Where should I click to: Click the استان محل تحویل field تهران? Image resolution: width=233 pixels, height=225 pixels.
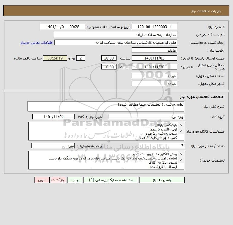[154, 76]
